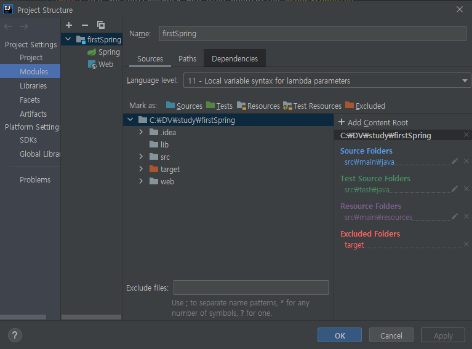The height and width of the screenshot is (349, 472).
Task: Mark folder as Test Resources
Action: pos(312,106)
